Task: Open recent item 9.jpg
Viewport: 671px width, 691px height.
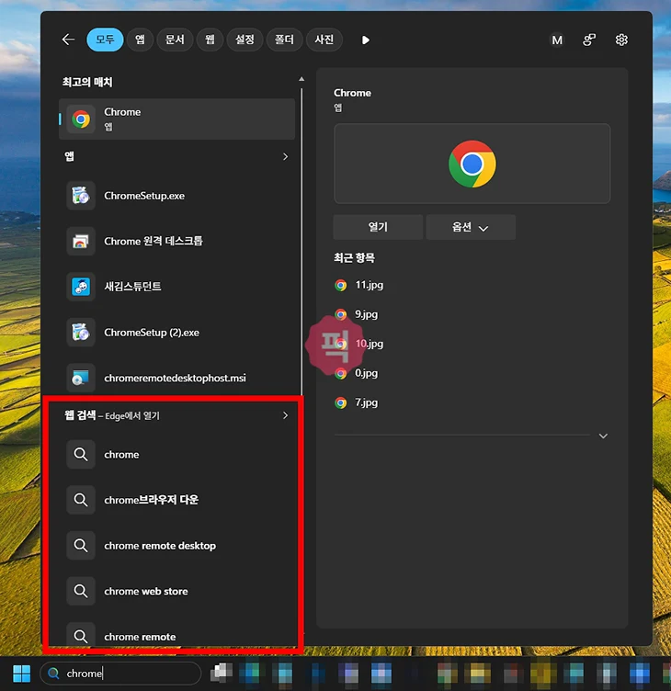Action: pos(357,314)
